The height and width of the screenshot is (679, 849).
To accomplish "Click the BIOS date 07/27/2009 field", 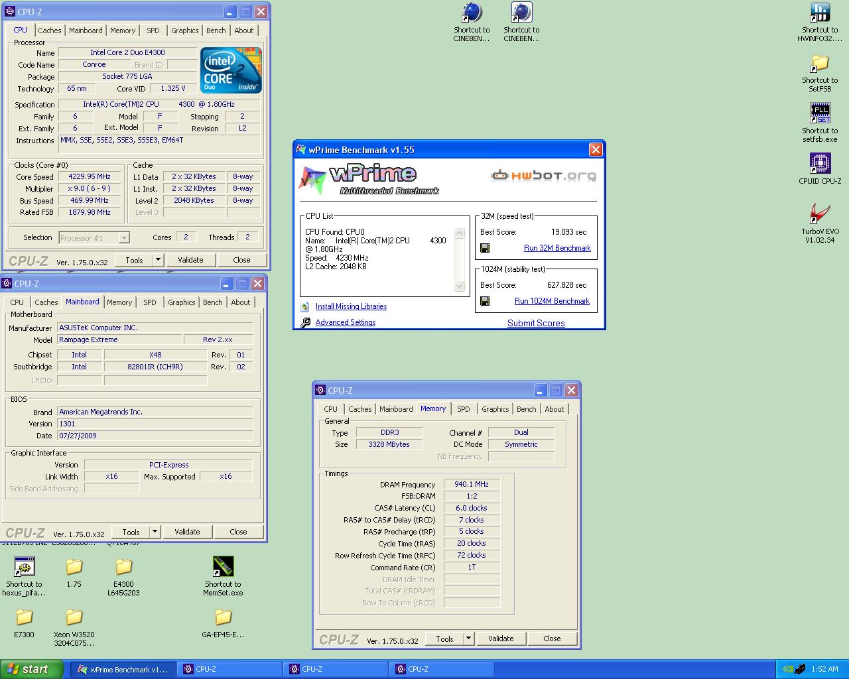I will [155, 436].
